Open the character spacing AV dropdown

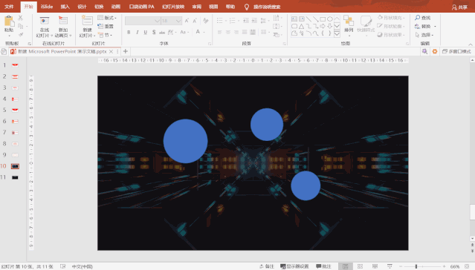tap(172, 32)
